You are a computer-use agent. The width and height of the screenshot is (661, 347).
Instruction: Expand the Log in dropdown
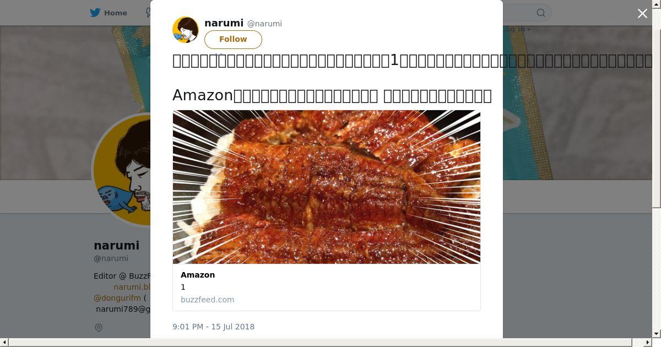[517, 29]
